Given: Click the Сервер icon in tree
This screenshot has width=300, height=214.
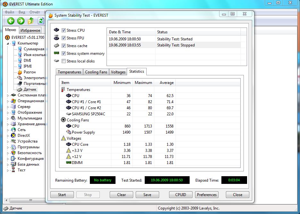Looking at the screenshot, I should pos(13,107).
